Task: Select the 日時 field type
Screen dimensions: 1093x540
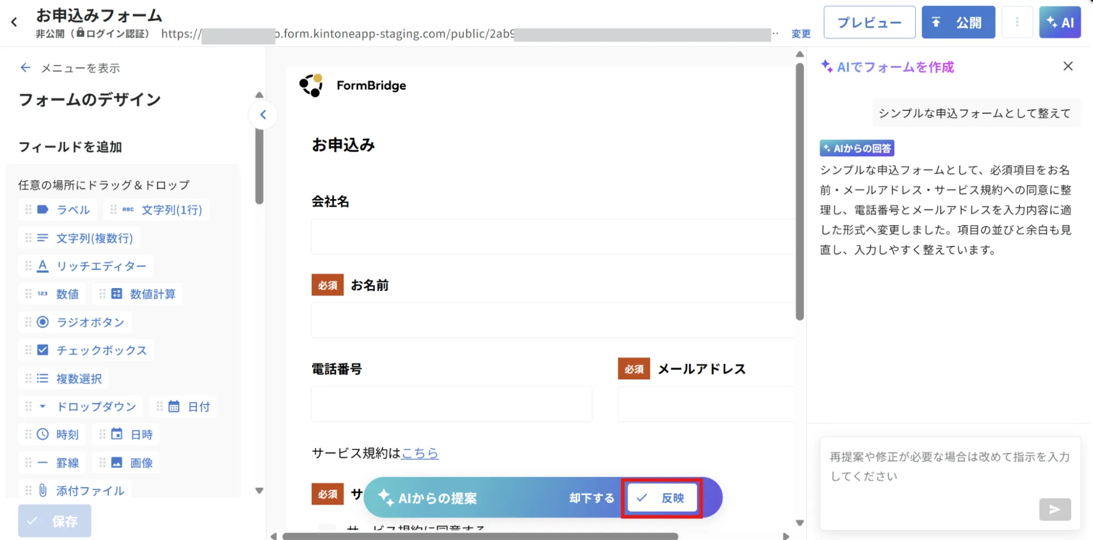Action: click(126, 435)
